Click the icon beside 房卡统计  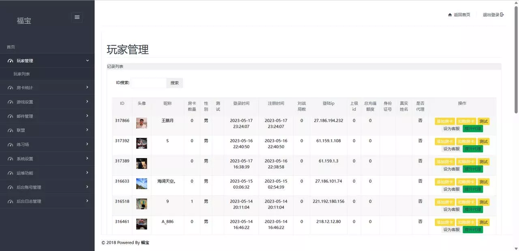point(10,87)
